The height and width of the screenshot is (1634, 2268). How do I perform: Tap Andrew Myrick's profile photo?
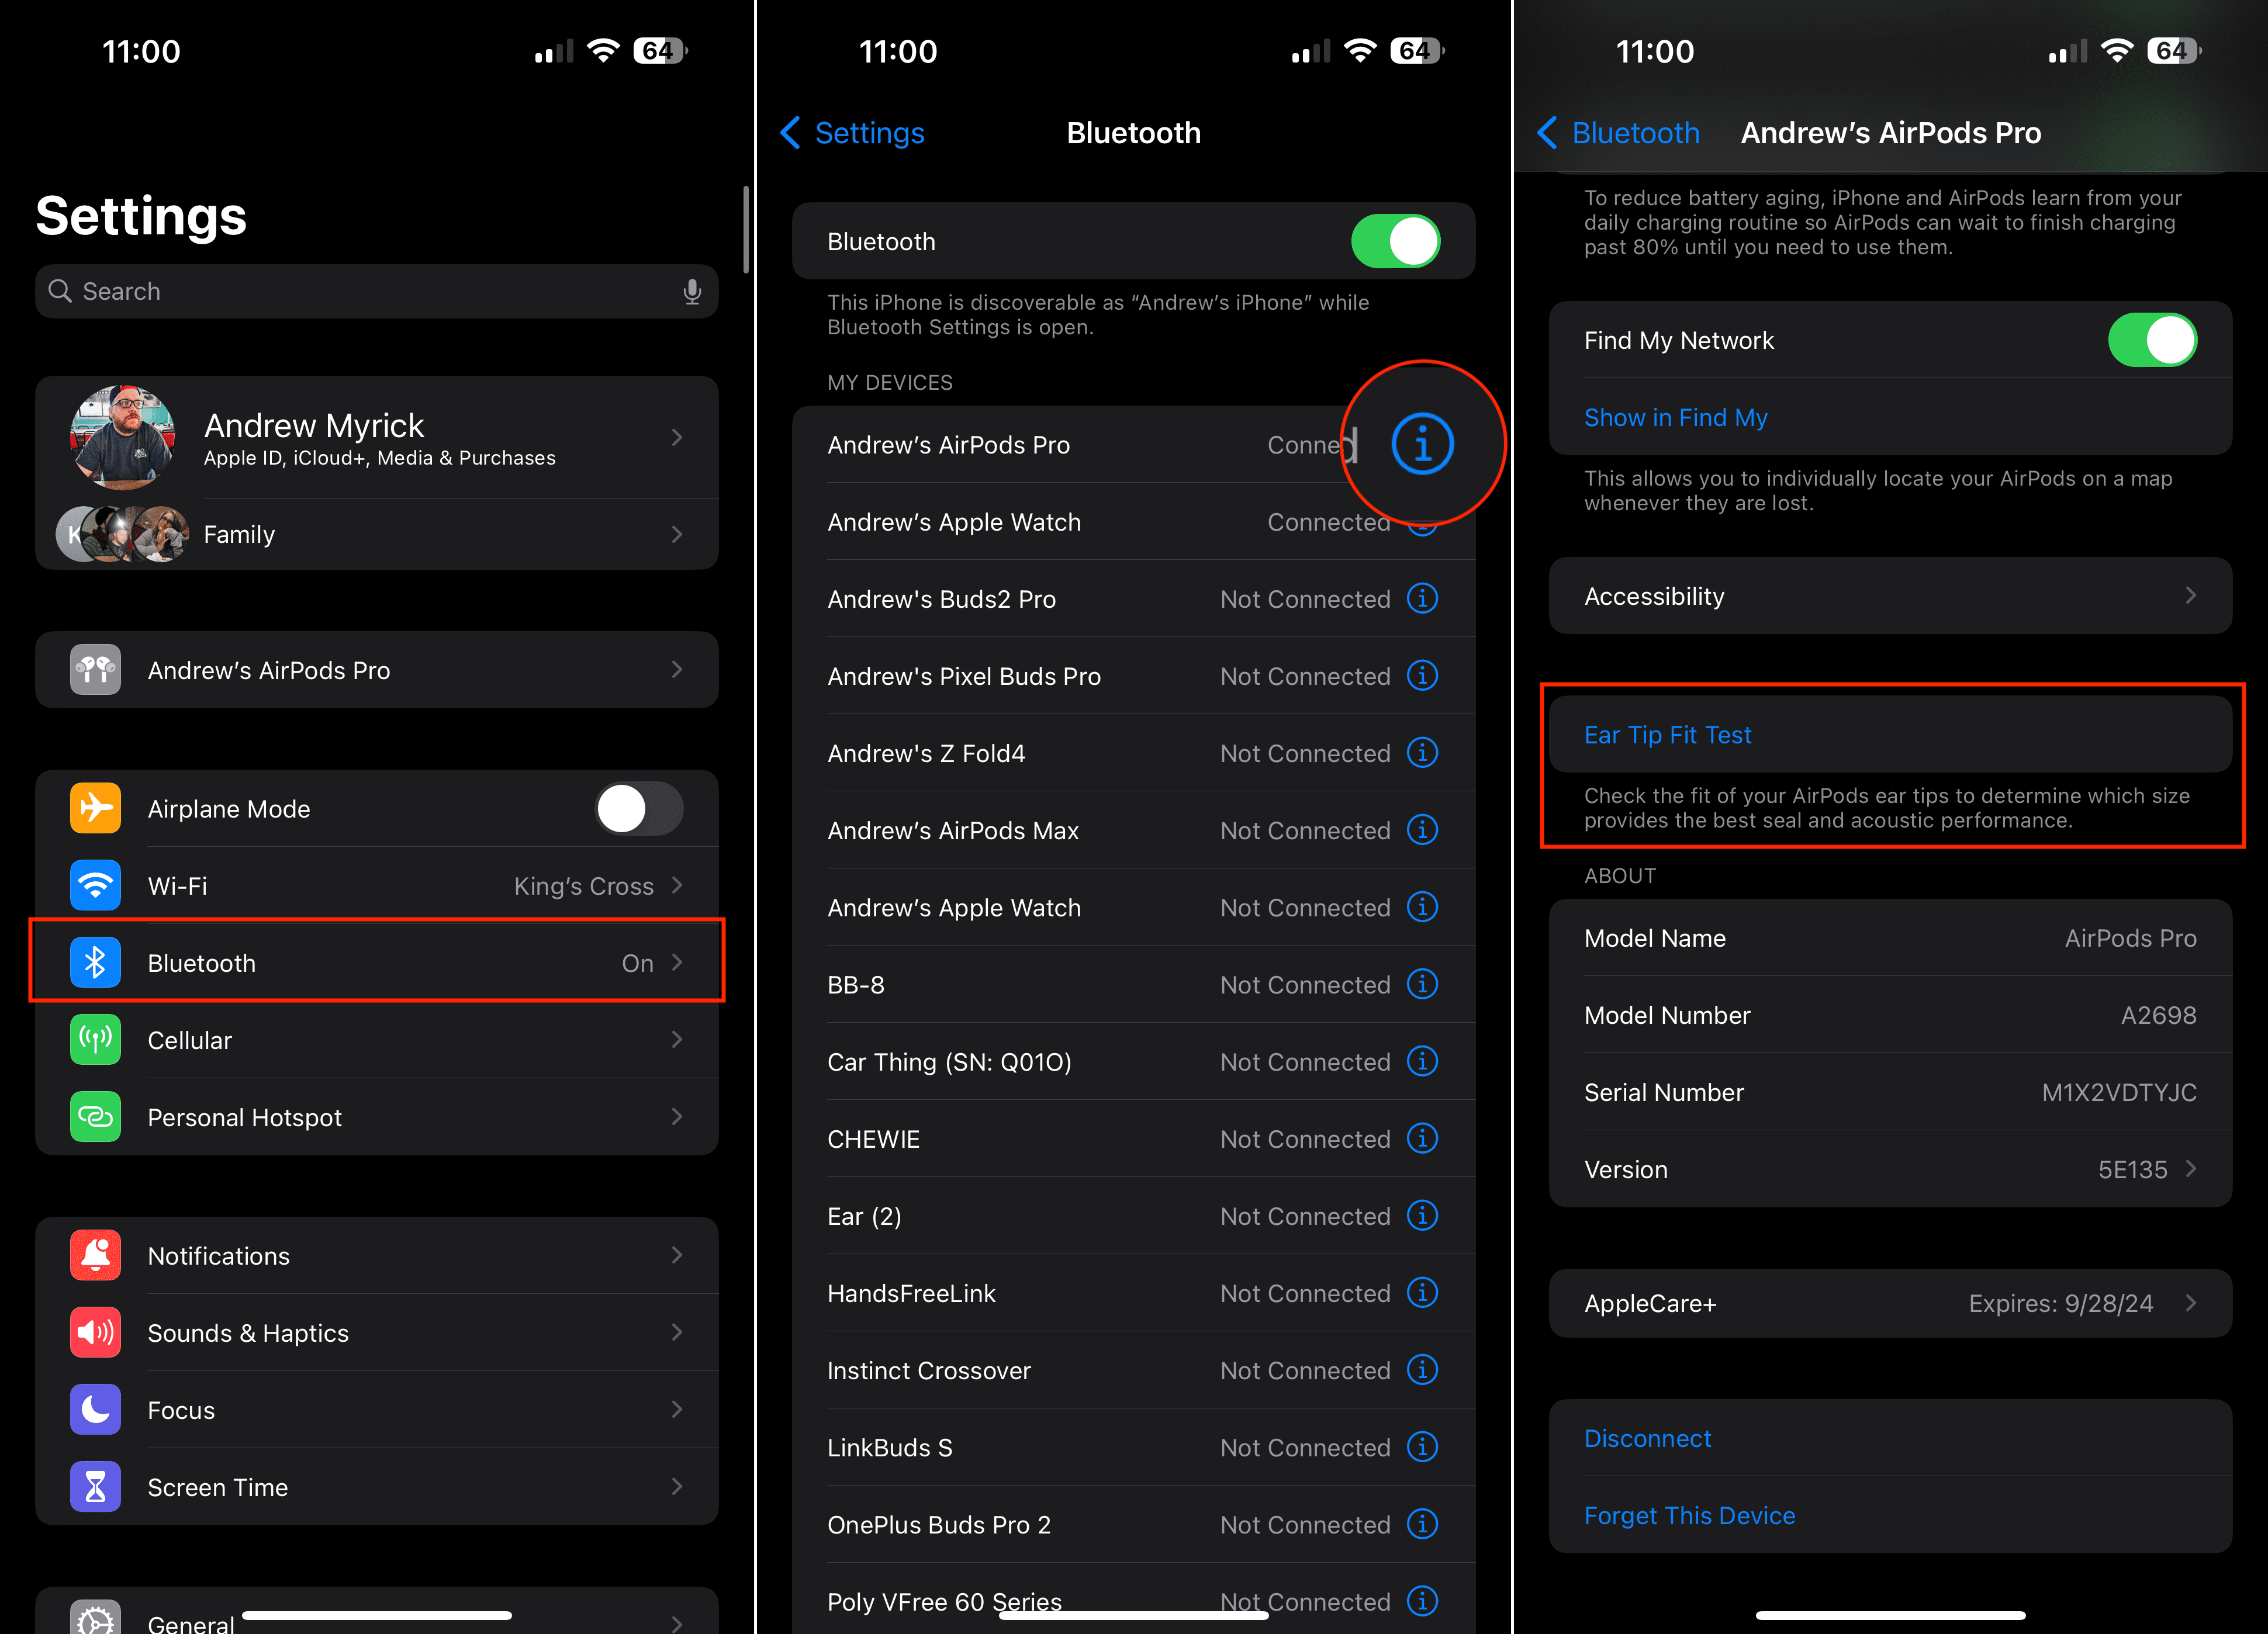point(123,437)
